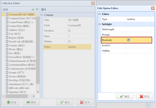Click the flowflag member column icon
156x108 pixels.
(x=7, y=80)
